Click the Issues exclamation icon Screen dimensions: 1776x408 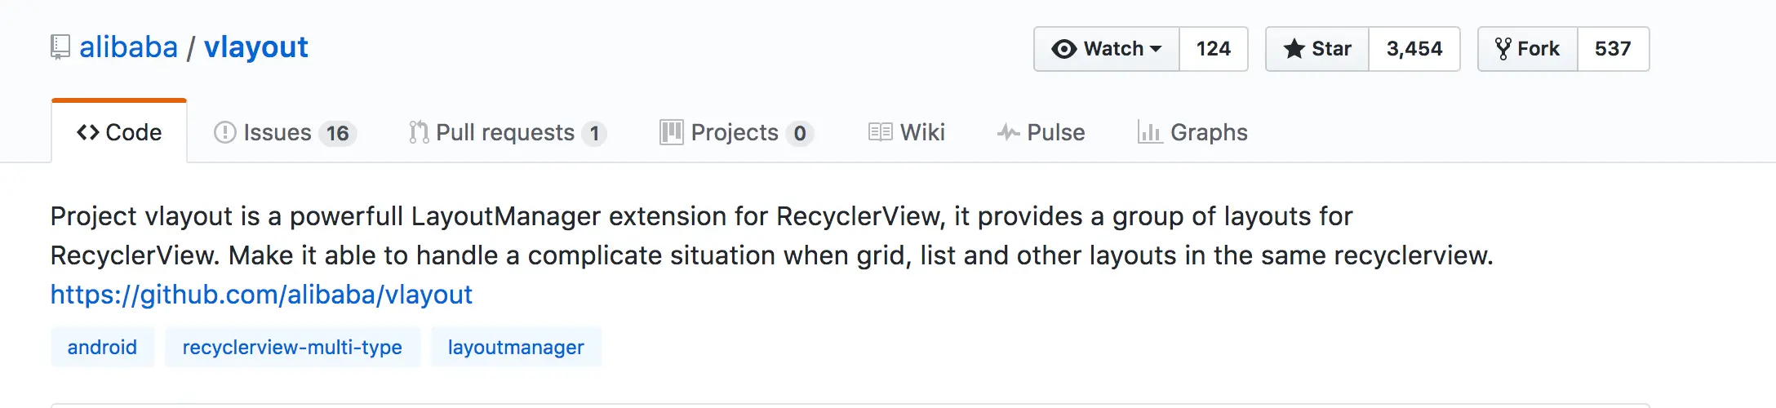click(x=224, y=132)
